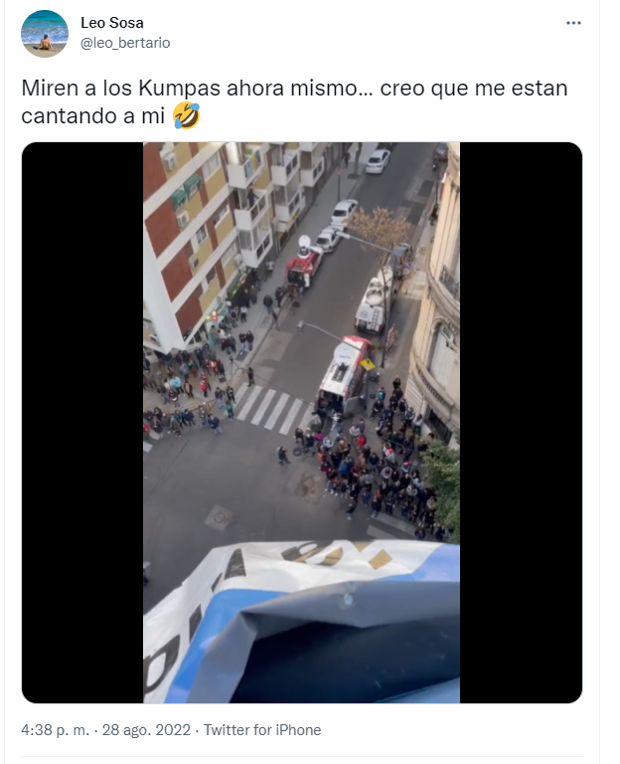The height and width of the screenshot is (764, 620).
Task: Click the red truck with satellite dish
Action: click(304, 263)
